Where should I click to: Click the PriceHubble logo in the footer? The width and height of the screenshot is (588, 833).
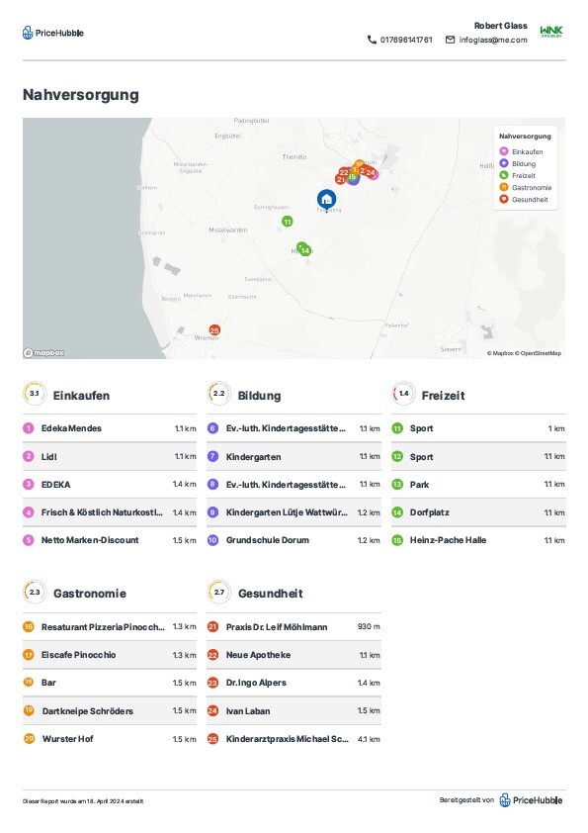(x=531, y=800)
